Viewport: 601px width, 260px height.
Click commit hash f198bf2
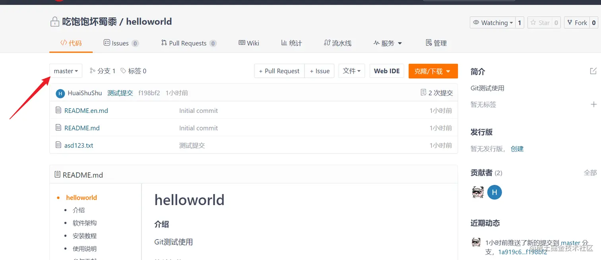pos(149,93)
